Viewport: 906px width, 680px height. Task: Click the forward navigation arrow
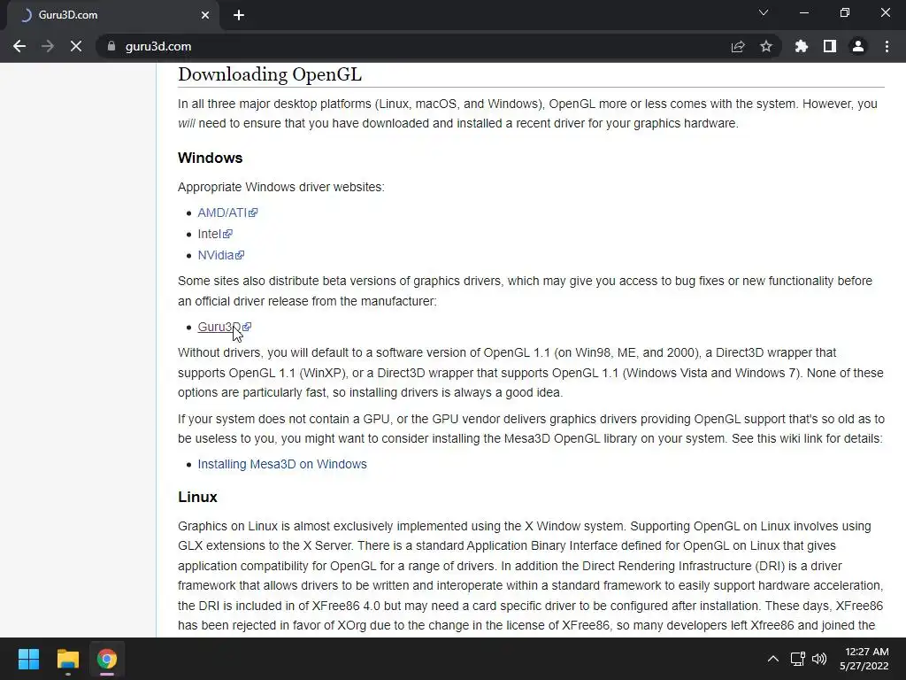(48, 46)
